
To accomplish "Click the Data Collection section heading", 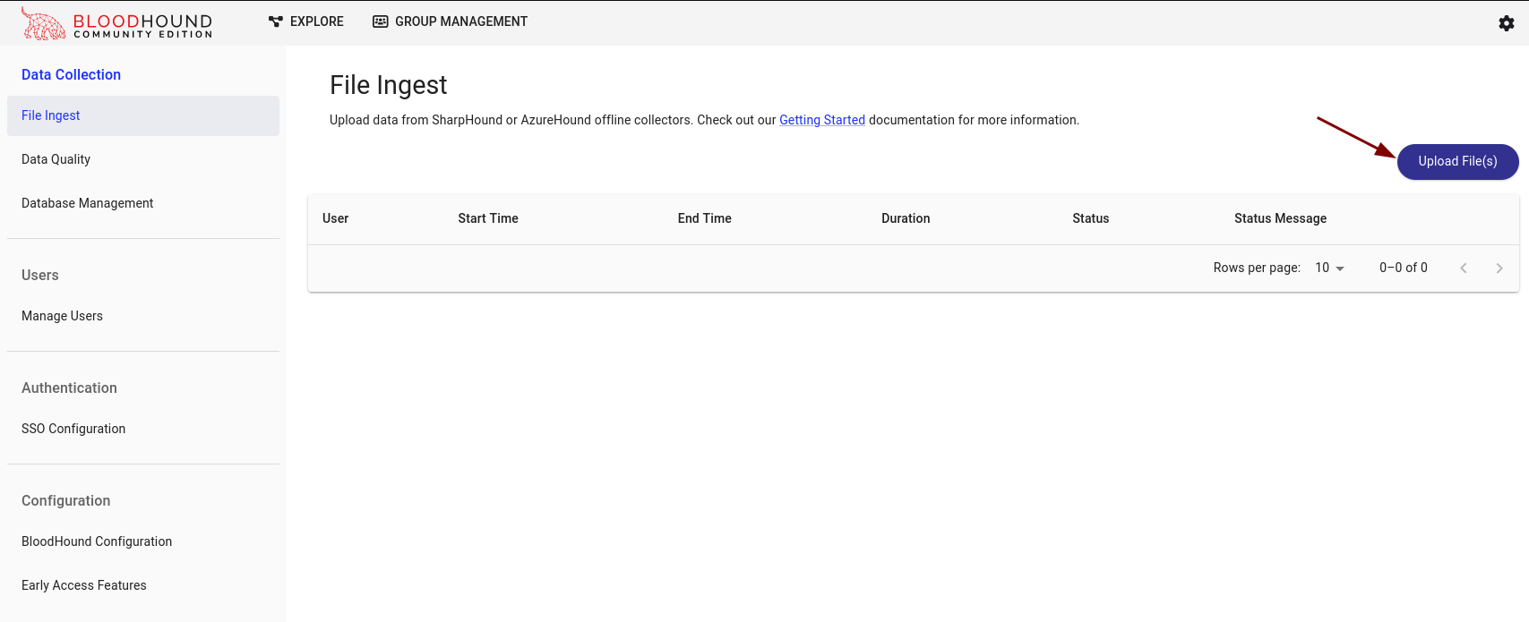I will click(x=71, y=75).
